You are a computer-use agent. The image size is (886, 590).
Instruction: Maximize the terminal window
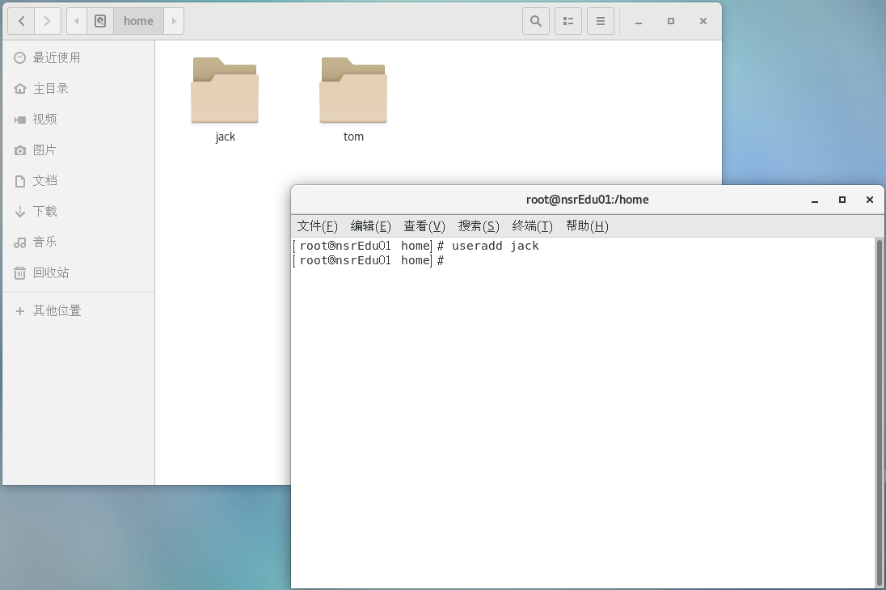pos(842,200)
